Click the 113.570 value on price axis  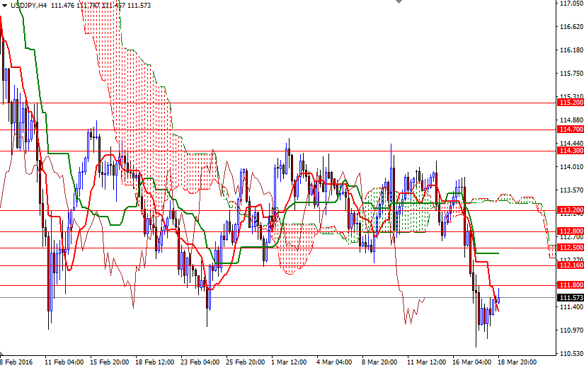pos(571,190)
